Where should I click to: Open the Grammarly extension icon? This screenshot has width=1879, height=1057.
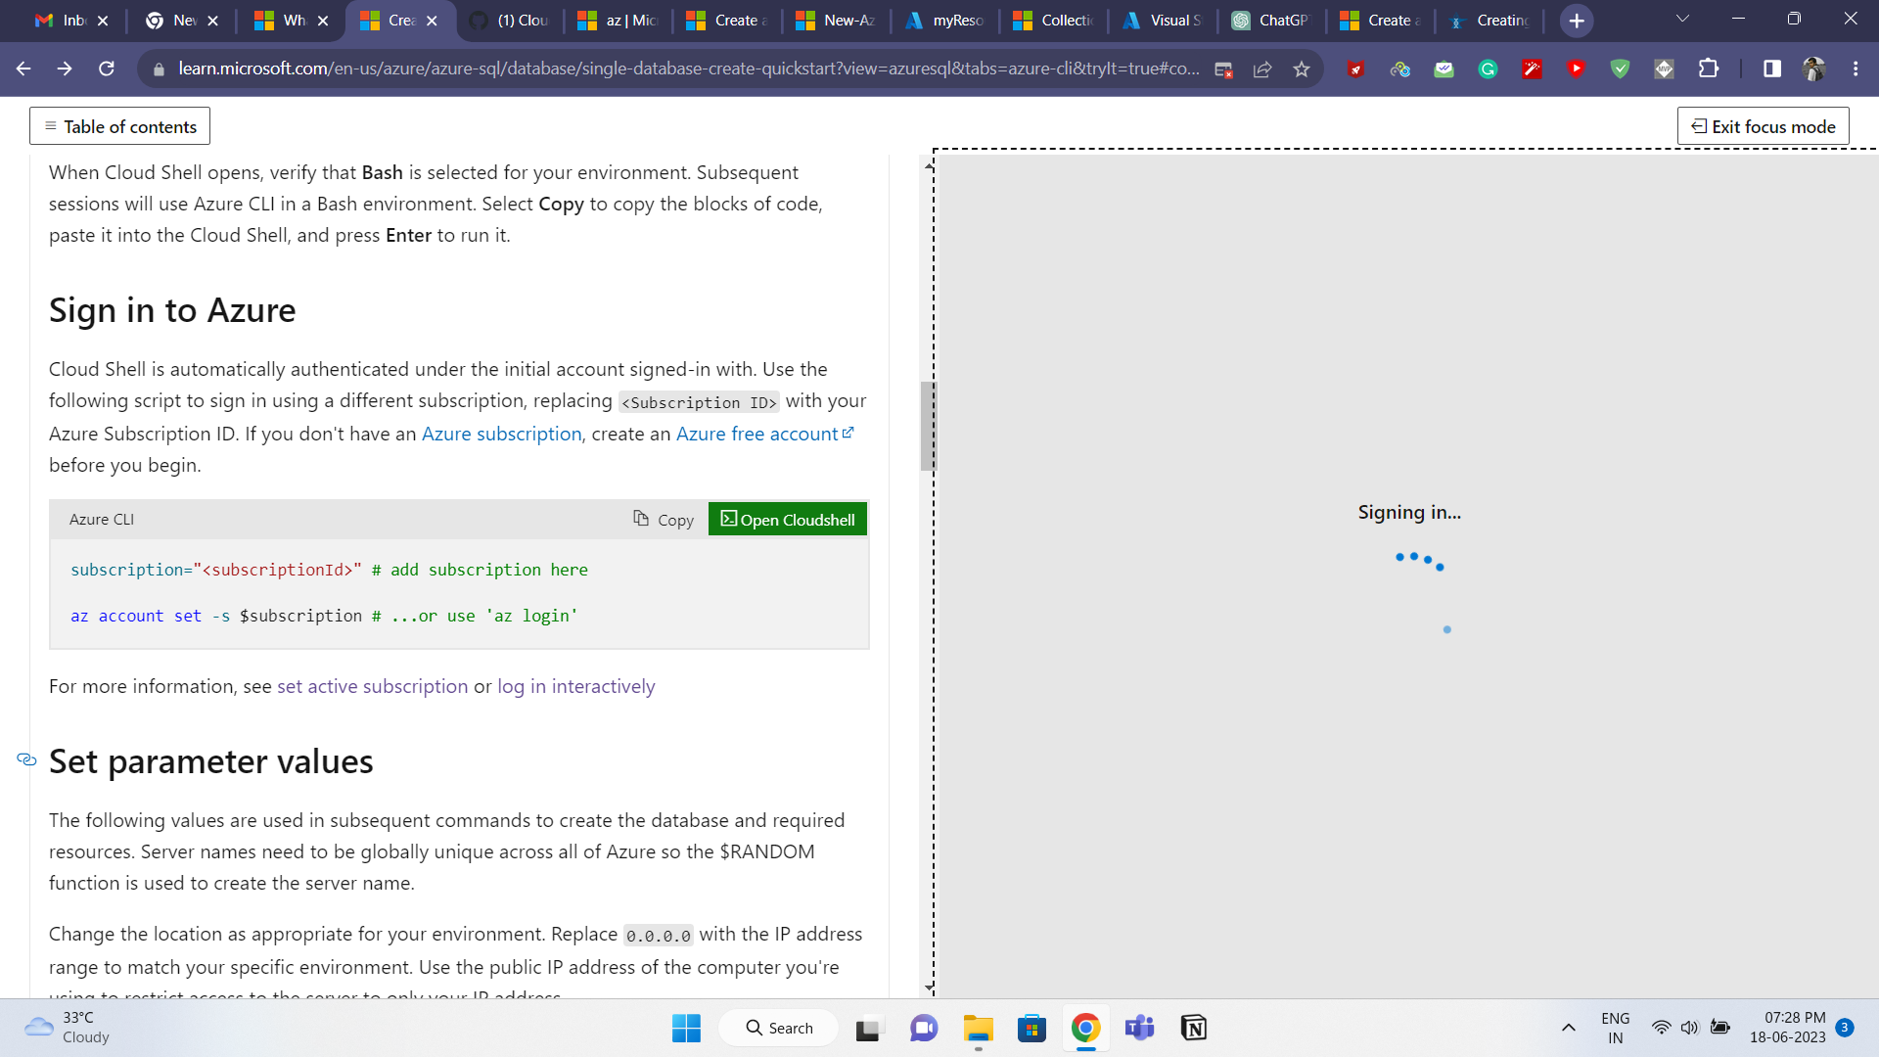point(1489,69)
